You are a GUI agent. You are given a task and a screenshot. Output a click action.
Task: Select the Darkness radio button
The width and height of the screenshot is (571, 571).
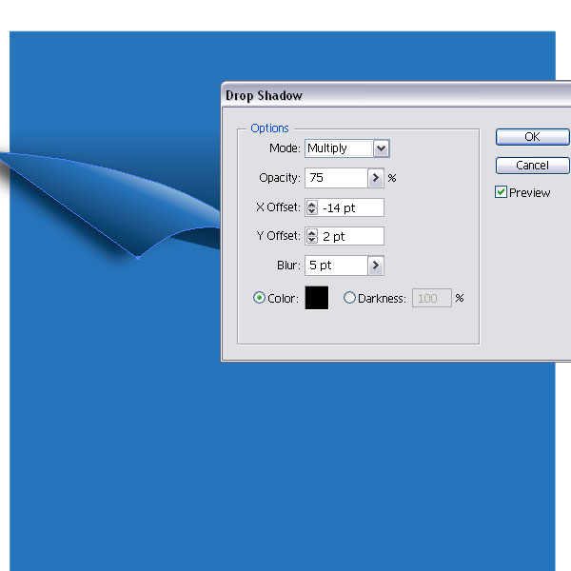(349, 298)
